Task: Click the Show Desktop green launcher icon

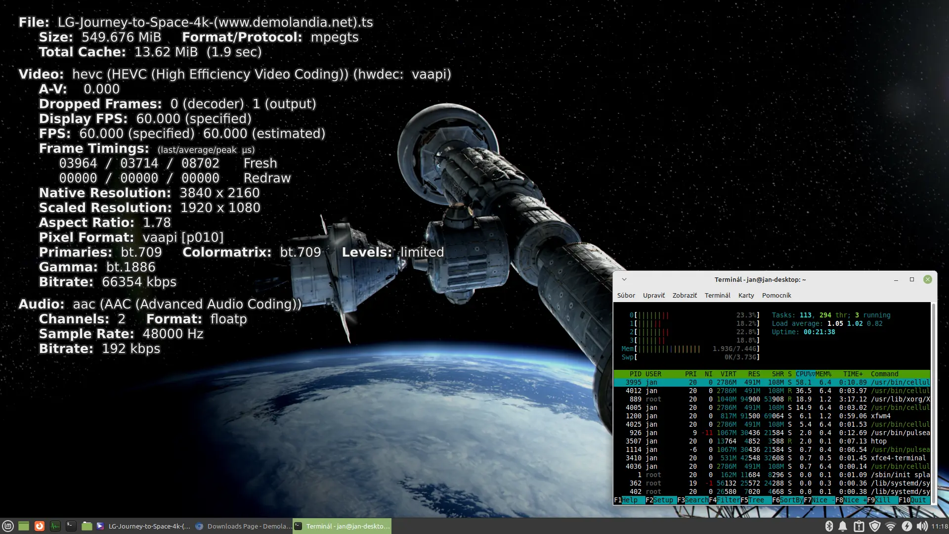Action: tap(24, 526)
